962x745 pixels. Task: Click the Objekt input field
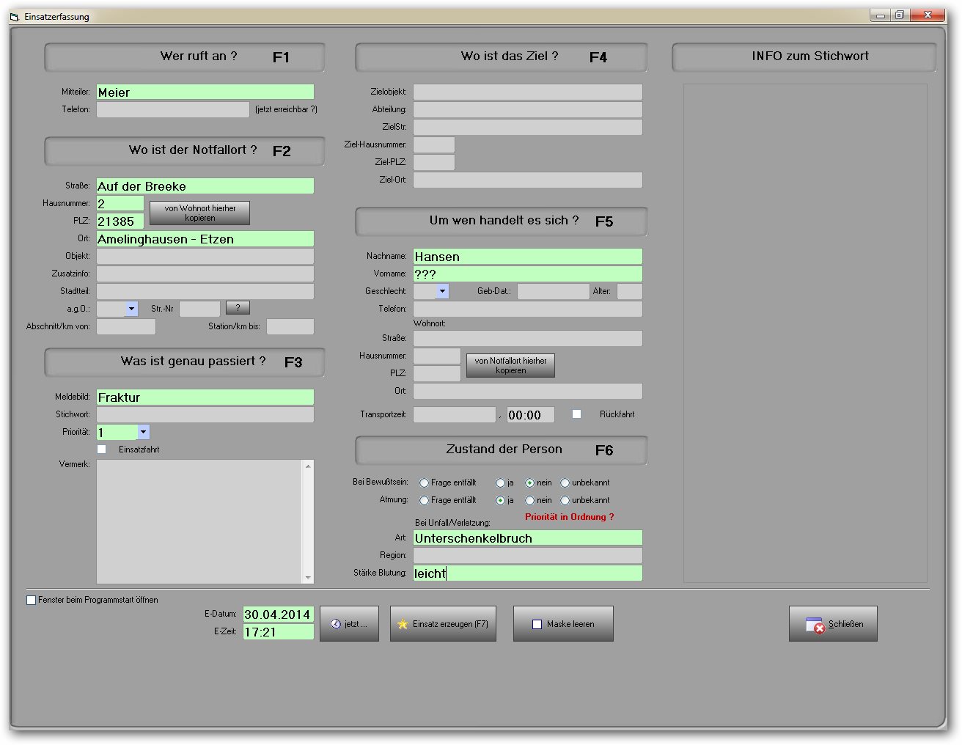click(x=205, y=256)
